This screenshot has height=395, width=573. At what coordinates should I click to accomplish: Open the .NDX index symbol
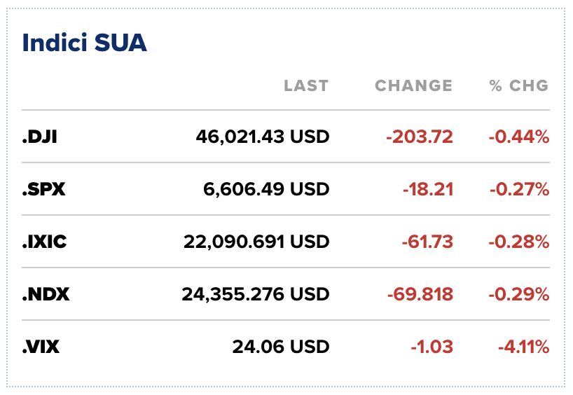(x=46, y=294)
